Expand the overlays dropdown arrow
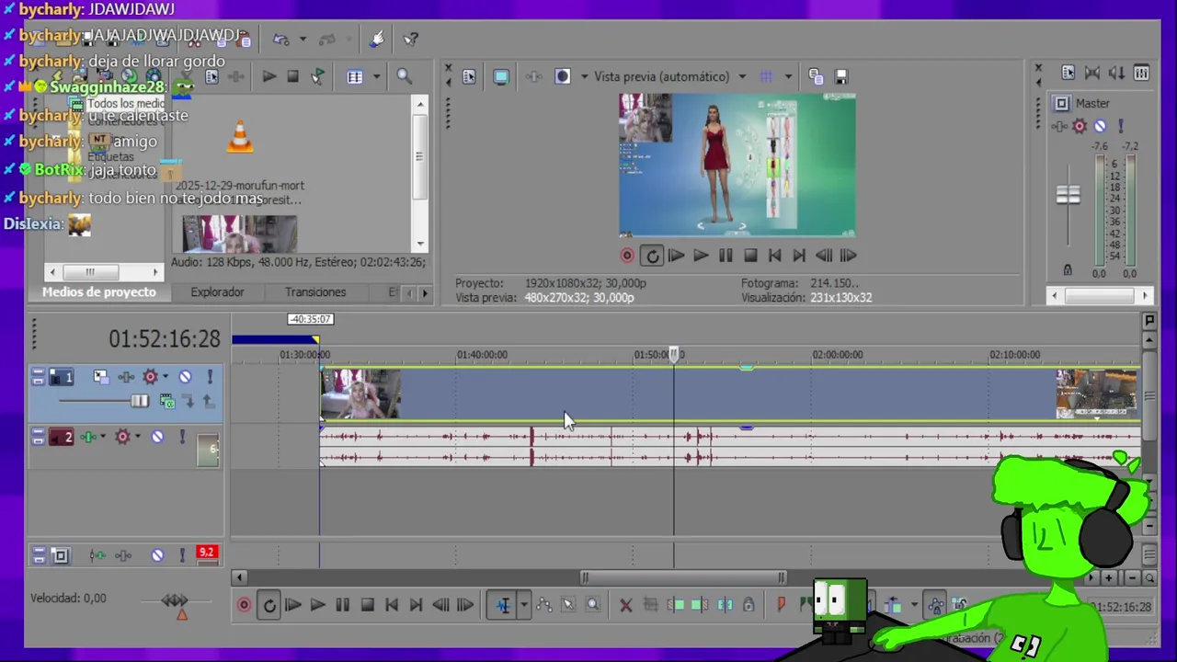 click(x=788, y=76)
